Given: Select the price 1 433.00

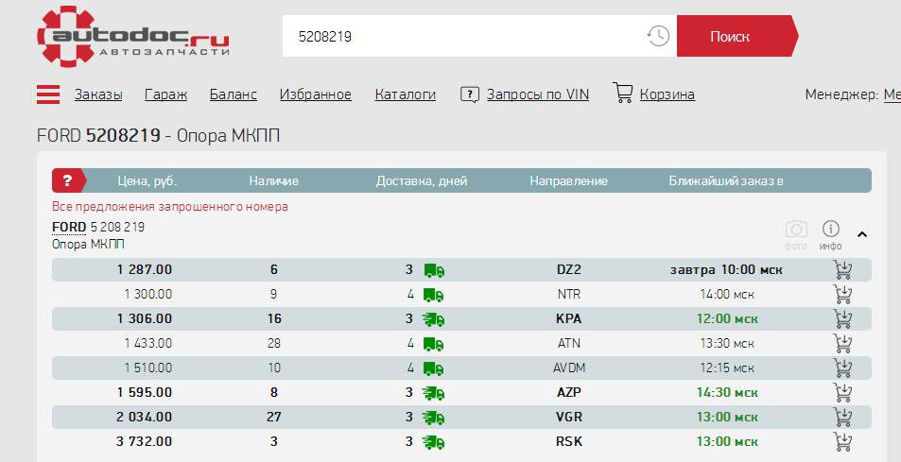Looking at the screenshot, I should point(148,343).
